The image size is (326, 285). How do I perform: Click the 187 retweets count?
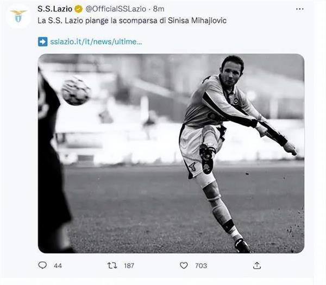(x=129, y=265)
